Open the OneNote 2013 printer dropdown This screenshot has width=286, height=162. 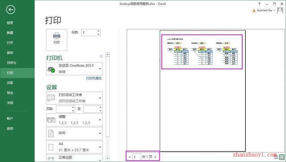[74, 68]
